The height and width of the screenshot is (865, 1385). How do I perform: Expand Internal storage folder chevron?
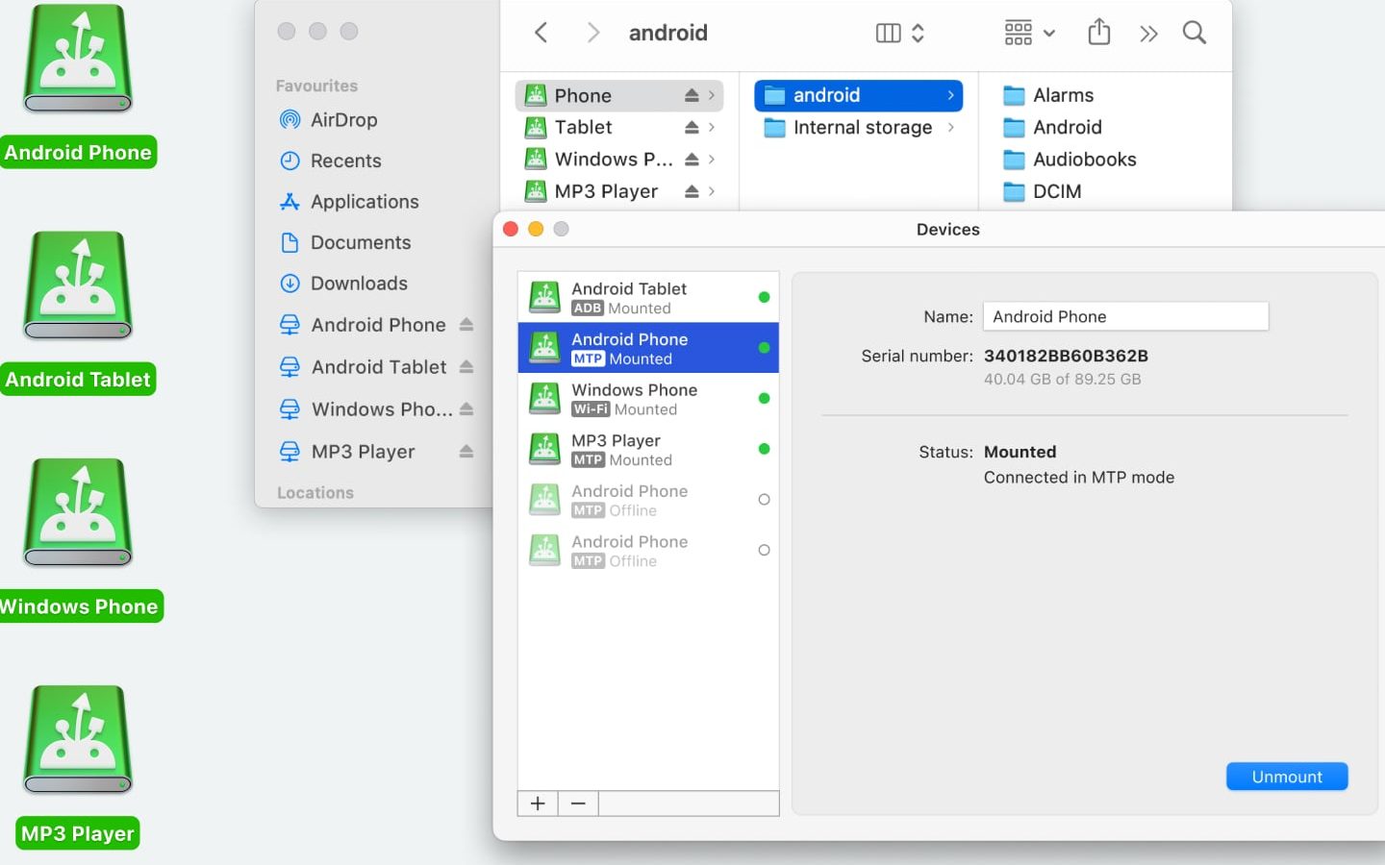pos(950,127)
